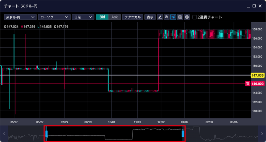Open the 表示 display menu
The width and height of the screenshot is (266, 142).
[150, 17]
